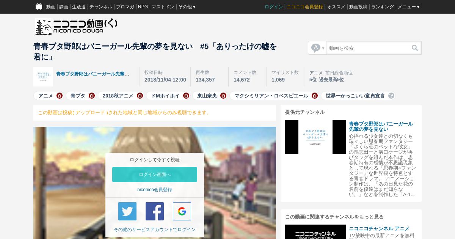Open dictionary icon next to 2018秋アニメ tag
This screenshot has width=455, height=239.
point(140,96)
